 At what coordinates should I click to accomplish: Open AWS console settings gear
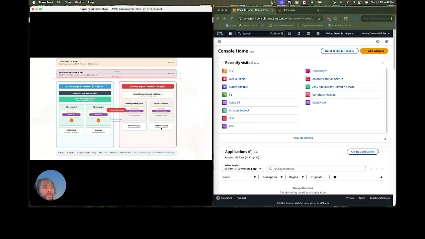(x=318, y=33)
